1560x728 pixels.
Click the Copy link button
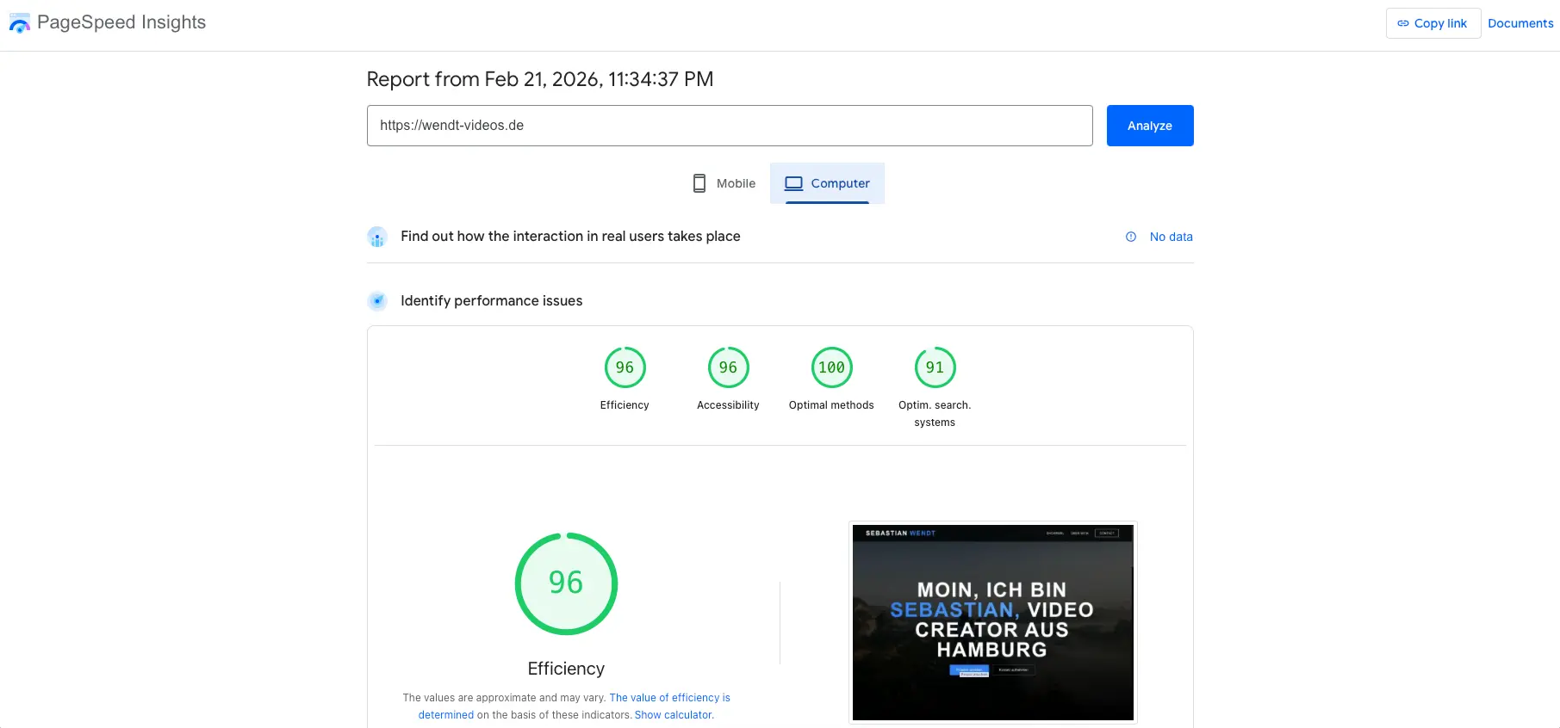tap(1433, 23)
